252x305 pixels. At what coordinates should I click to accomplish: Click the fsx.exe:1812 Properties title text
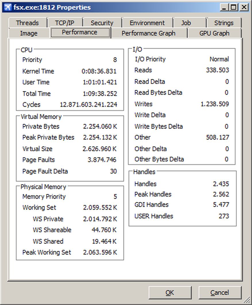(52, 7)
